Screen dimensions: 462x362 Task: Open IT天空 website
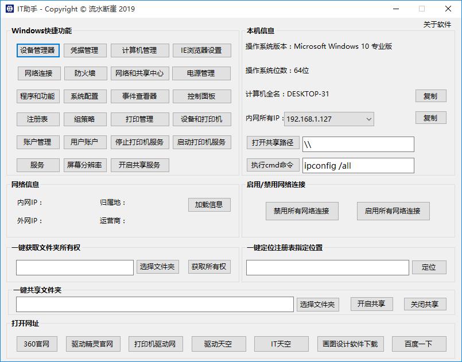click(281, 344)
